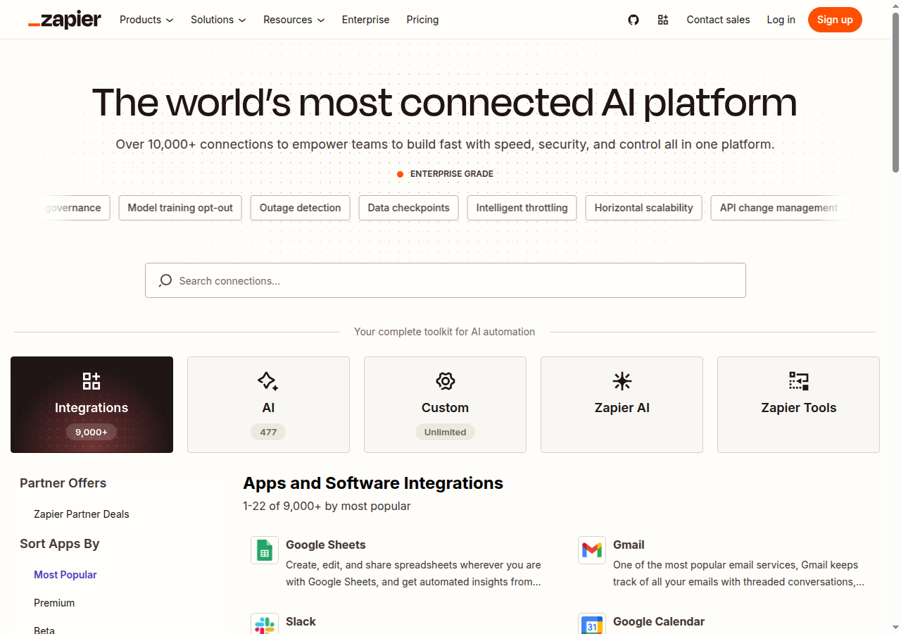The height and width of the screenshot is (634, 901).
Task: Open the Gmail integration title
Action: [x=629, y=545]
